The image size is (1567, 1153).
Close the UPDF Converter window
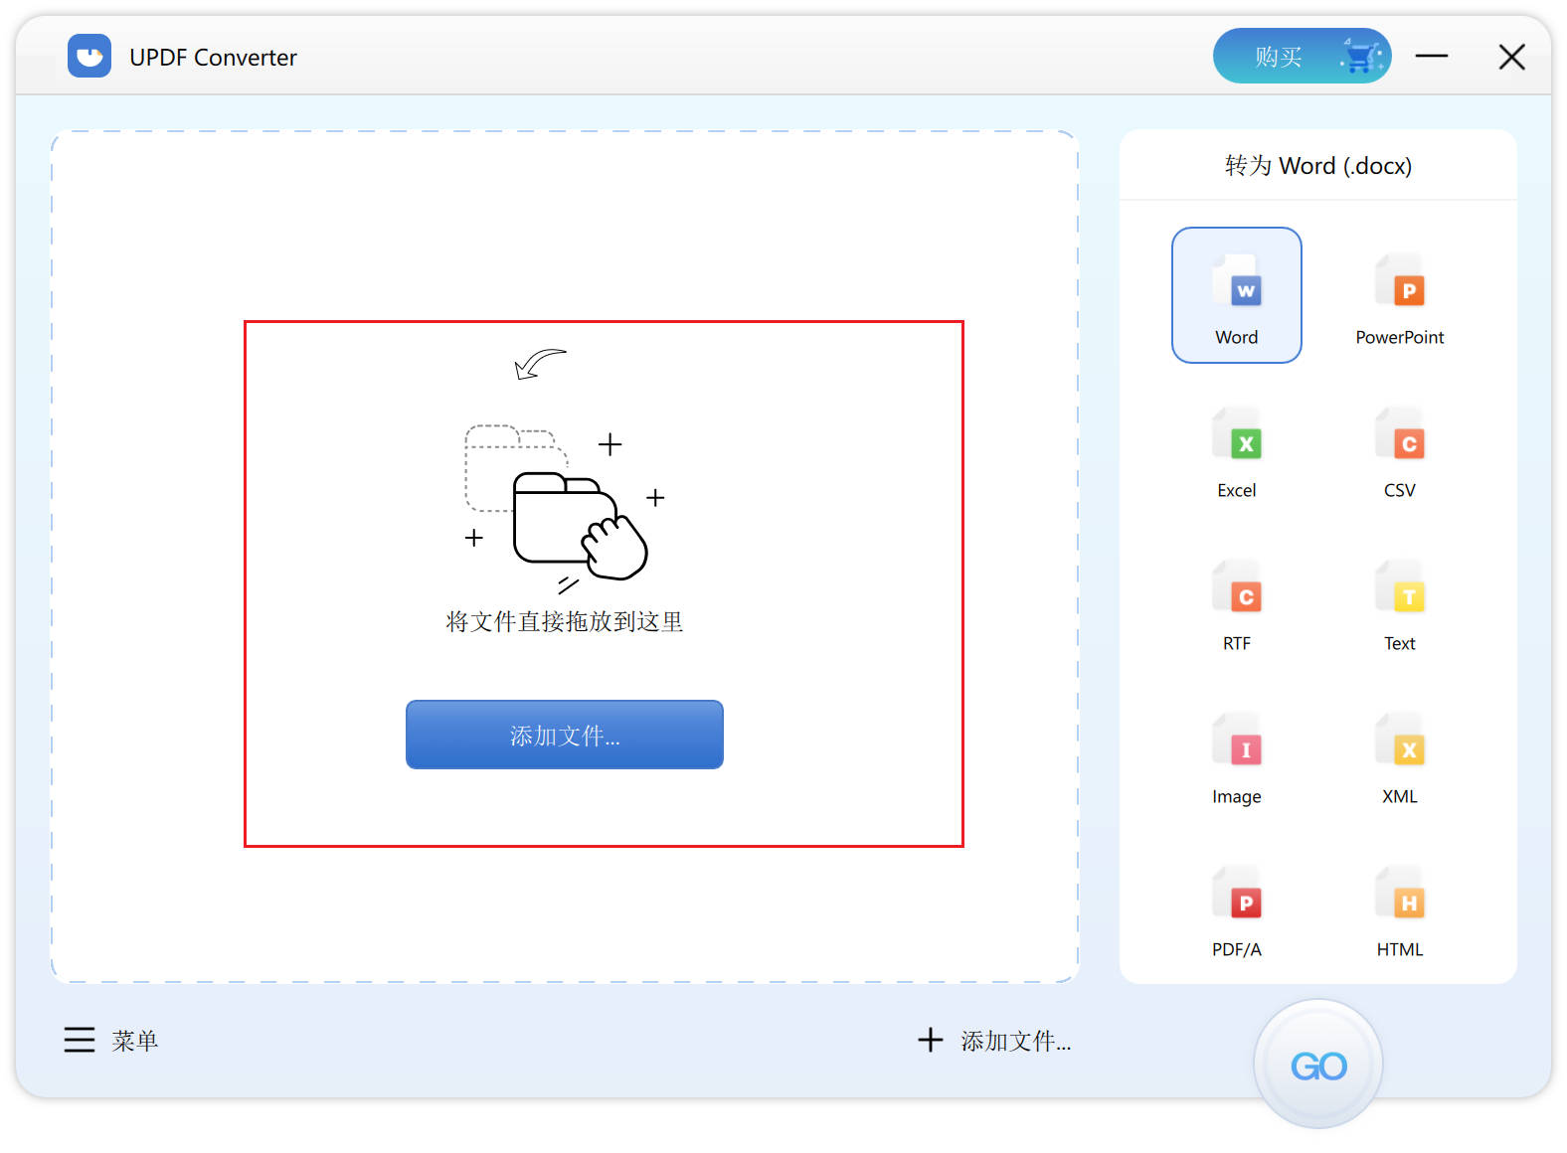[1511, 57]
